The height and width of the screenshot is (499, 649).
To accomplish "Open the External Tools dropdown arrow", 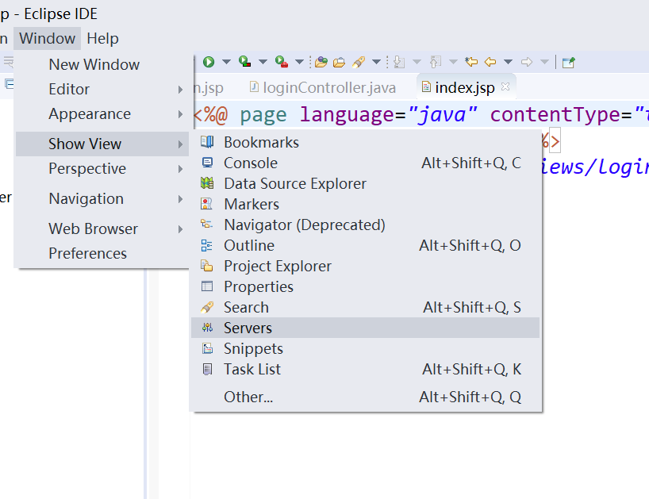I will point(299,62).
